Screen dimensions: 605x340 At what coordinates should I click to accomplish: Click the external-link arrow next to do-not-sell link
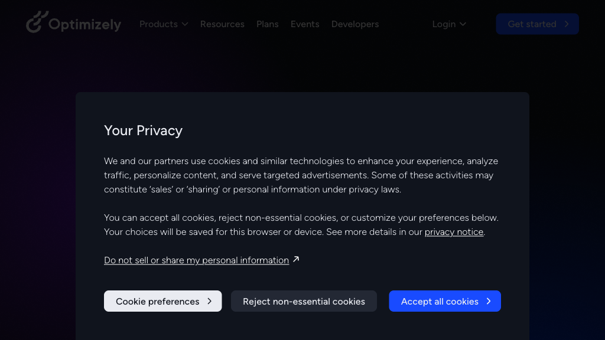click(295, 259)
